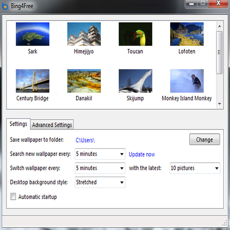Enable the Automatic startup checkbox
This screenshot has height=230, width=230.
point(13,197)
